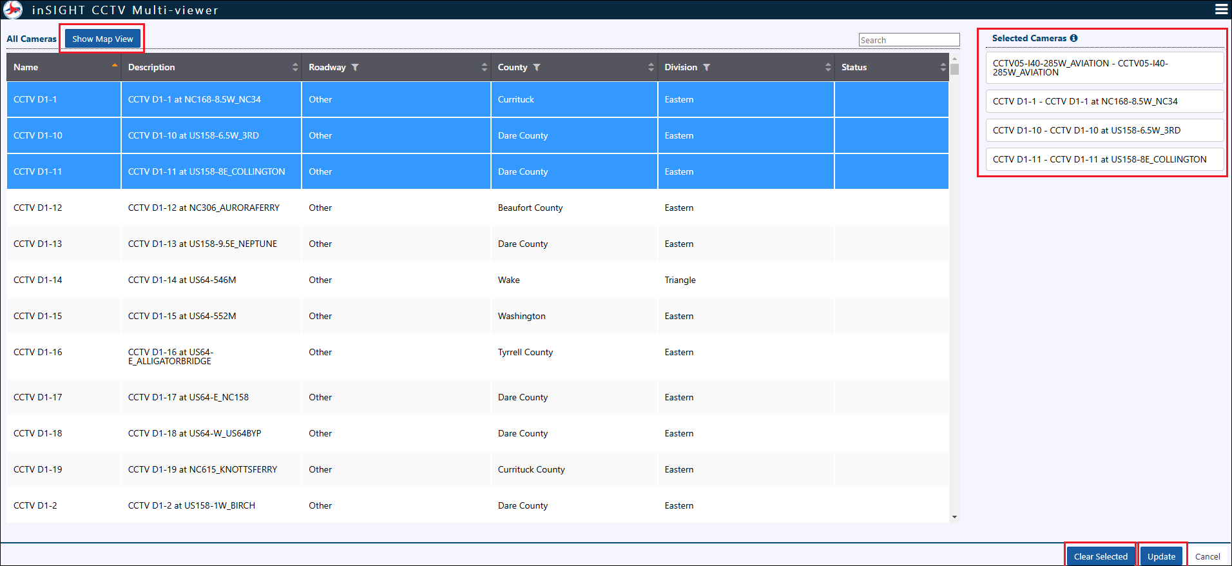This screenshot has width=1232, height=566.
Task: Click the Selected Cameras info icon
Action: [x=1073, y=38]
